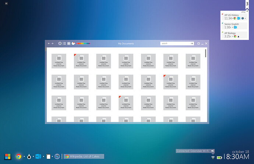Screen dimensions: 254x164
Task: Maximize the My Documents window
Action: [199, 43]
